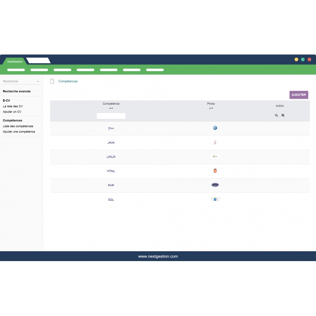Screen dimensions: 316x316
Task: Click the reset filter icon under Action
Action: coord(283,115)
